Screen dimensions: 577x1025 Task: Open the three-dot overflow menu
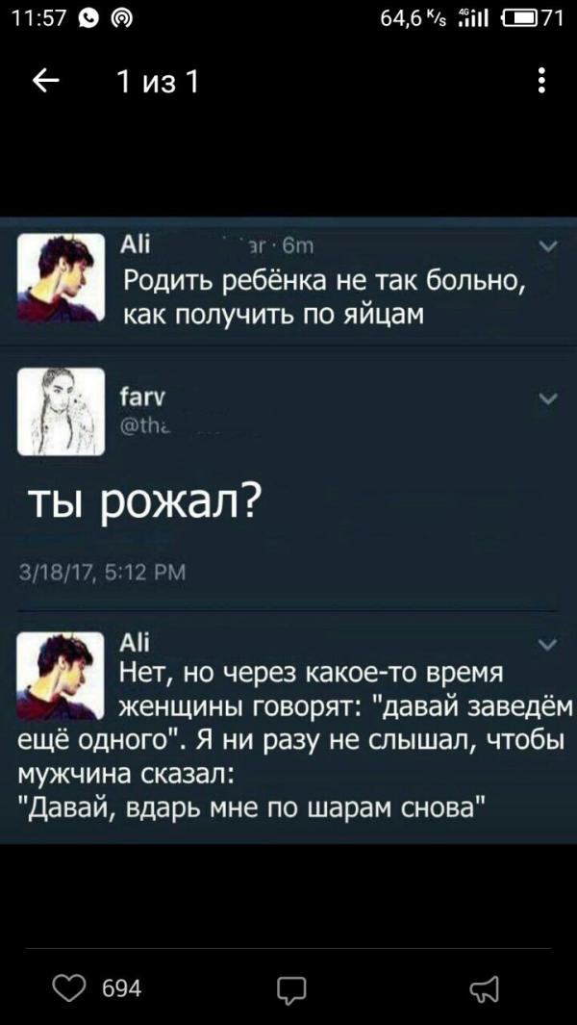tap(541, 83)
